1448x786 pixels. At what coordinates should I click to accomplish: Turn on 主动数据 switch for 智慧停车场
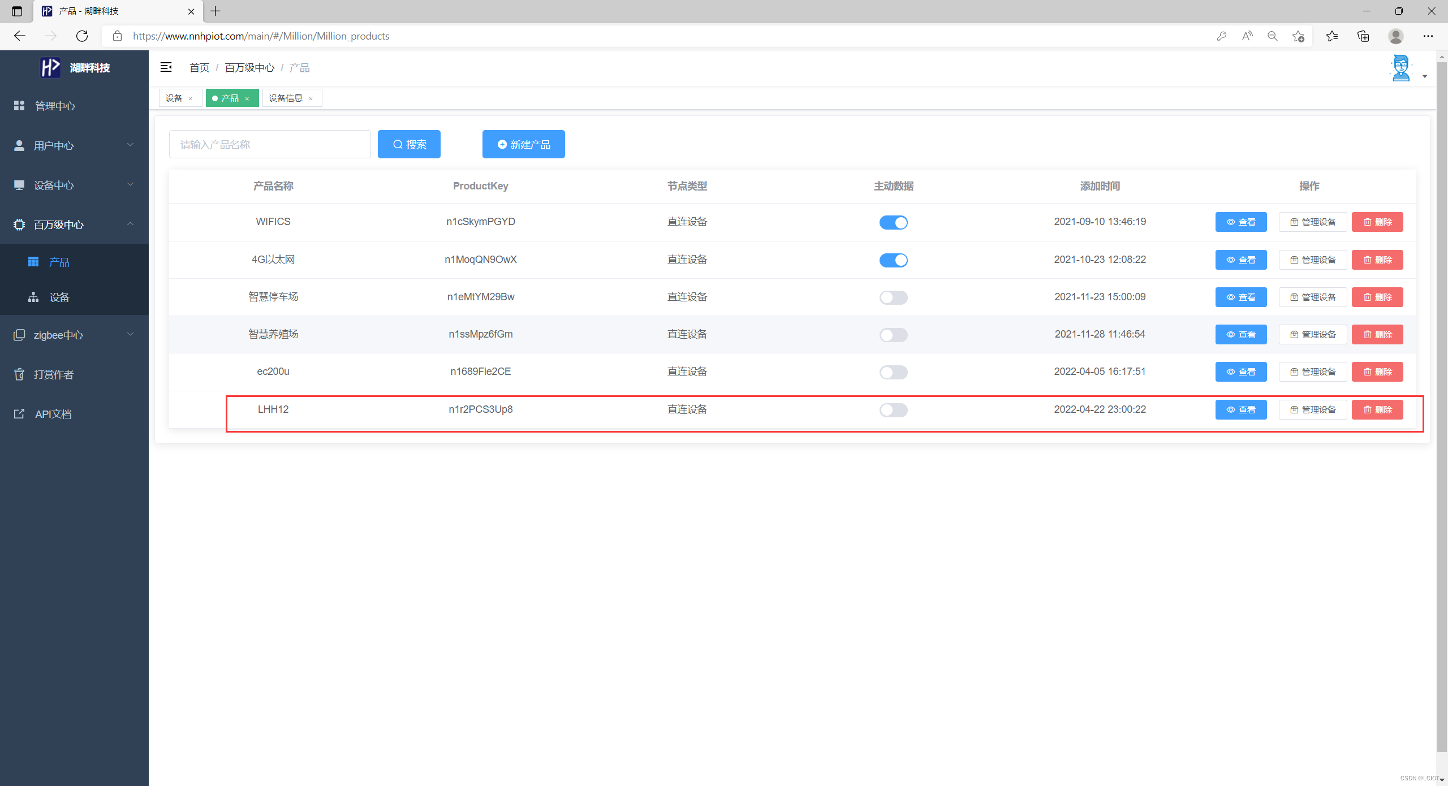(x=894, y=297)
